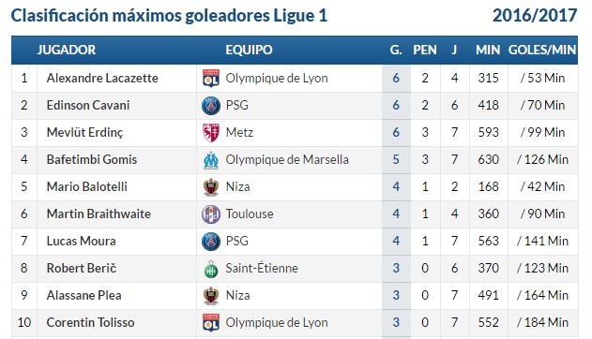
Task: Sort by the G. goals column header
Action: click(x=396, y=50)
